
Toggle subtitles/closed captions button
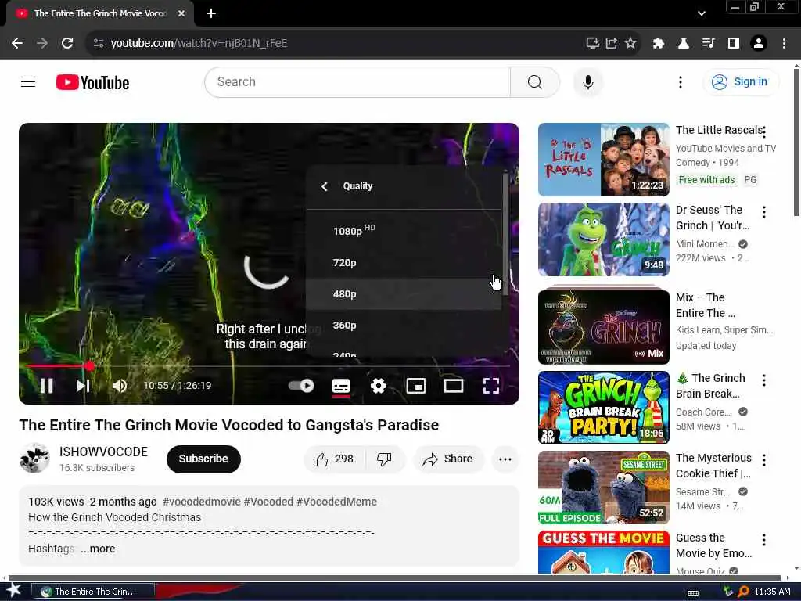341,386
